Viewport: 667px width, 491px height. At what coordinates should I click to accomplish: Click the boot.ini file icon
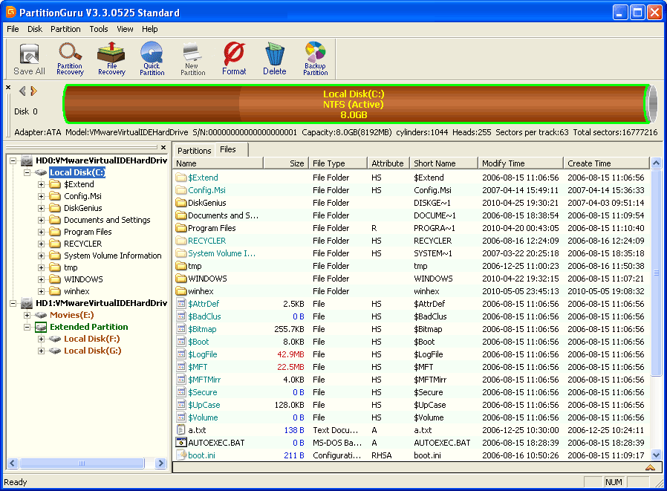coord(181,455)
